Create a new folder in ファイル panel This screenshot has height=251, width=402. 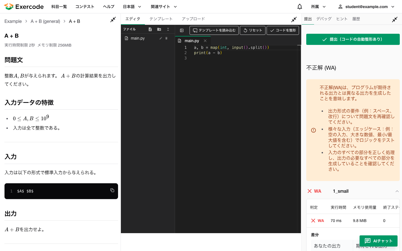tap(159, 29)
